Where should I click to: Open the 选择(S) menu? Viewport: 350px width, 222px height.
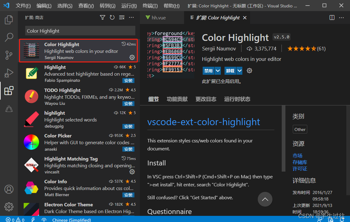[x=65, y=6]
